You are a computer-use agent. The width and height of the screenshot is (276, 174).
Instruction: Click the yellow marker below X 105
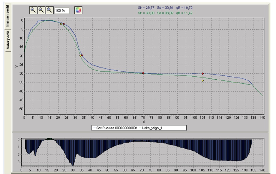pyautogui.click(x=203, y=81)
